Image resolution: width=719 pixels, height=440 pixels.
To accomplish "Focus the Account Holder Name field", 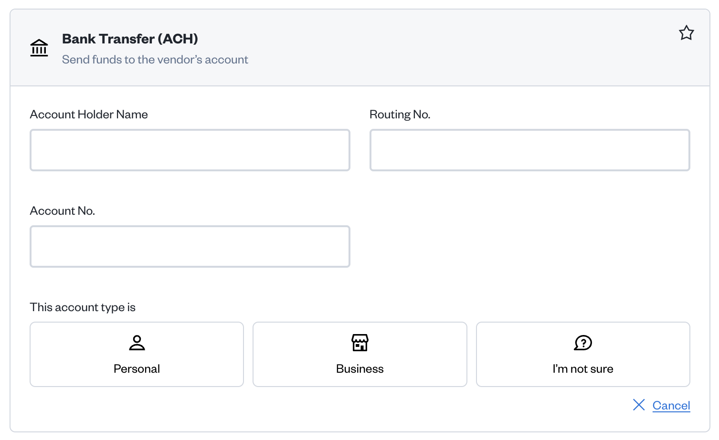I will [190, 150].
